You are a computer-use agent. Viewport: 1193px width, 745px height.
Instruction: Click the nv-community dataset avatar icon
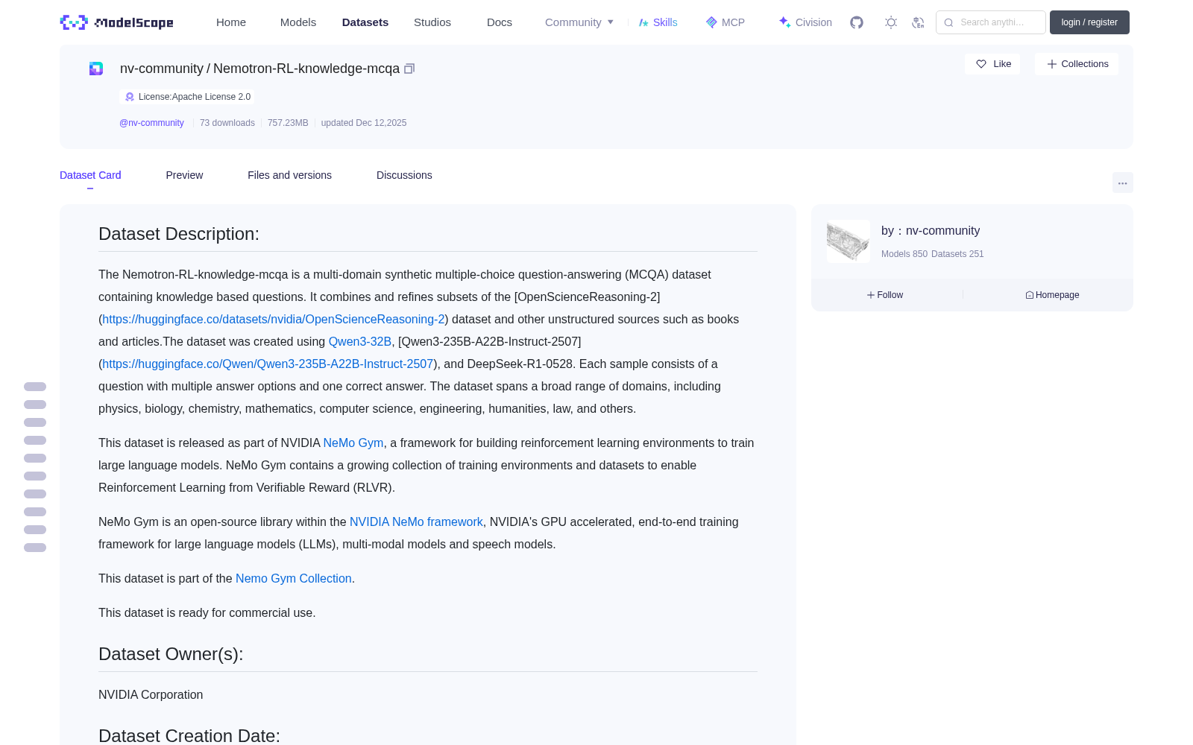coord(96,69)
